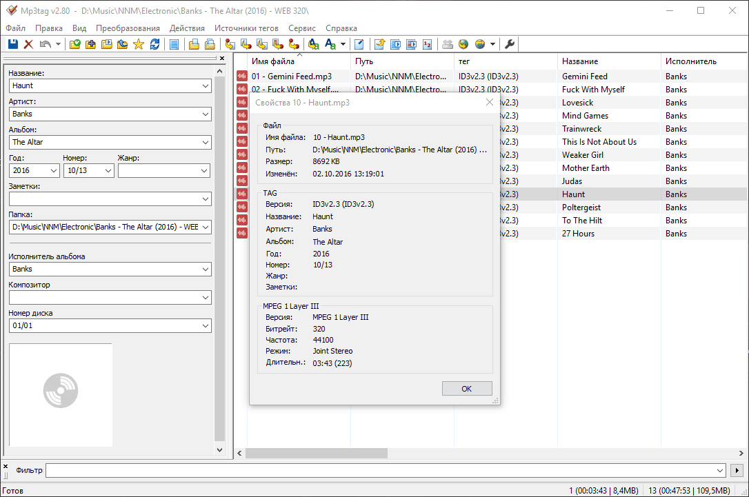
Task: Expand the Номер track field dropdown
Action: click(x=108, y=170)
